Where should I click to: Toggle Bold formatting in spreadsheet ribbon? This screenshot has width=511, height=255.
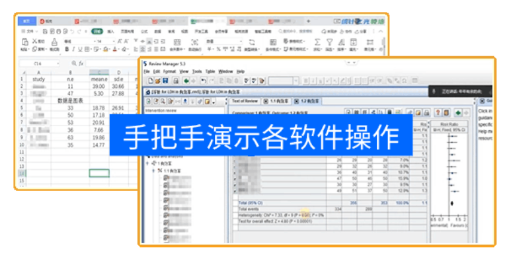click(67, 49)
